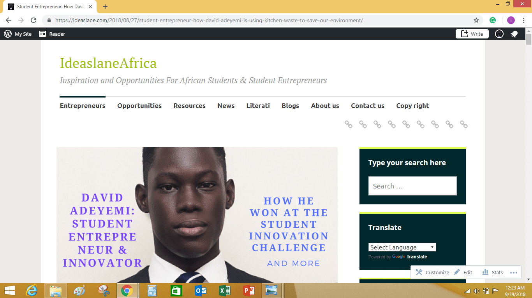Open the WordPress account avatar icon

499,34
